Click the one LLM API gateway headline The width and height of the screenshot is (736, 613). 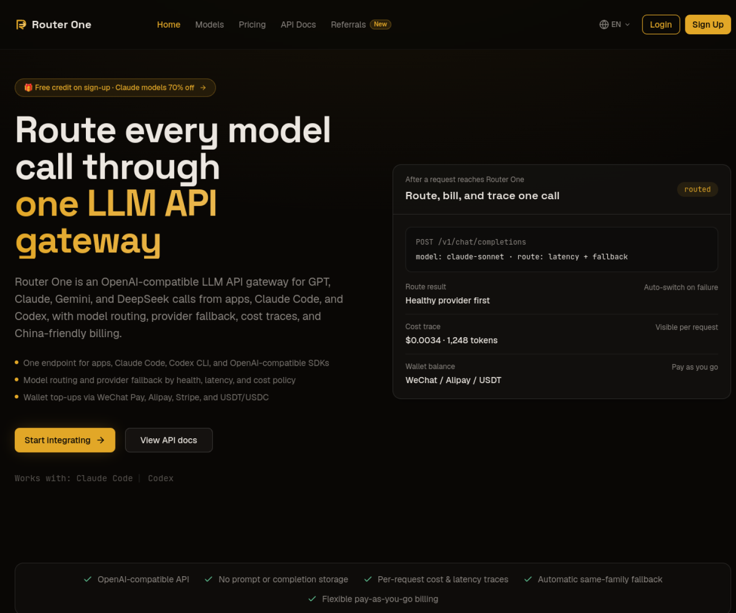(117, 222)
